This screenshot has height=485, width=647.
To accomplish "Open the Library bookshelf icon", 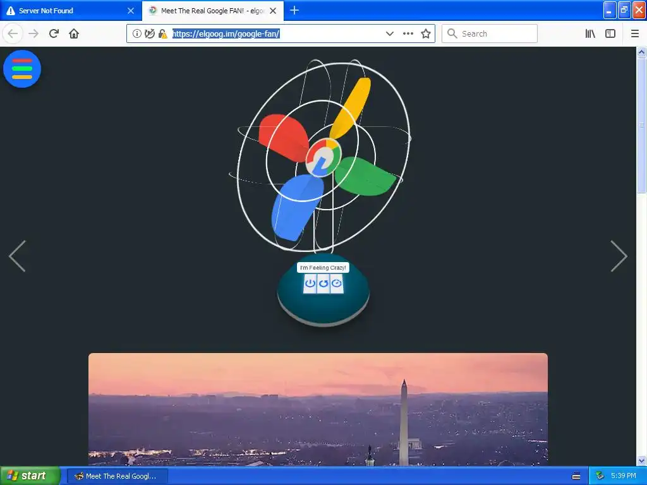I will [590, 34].
